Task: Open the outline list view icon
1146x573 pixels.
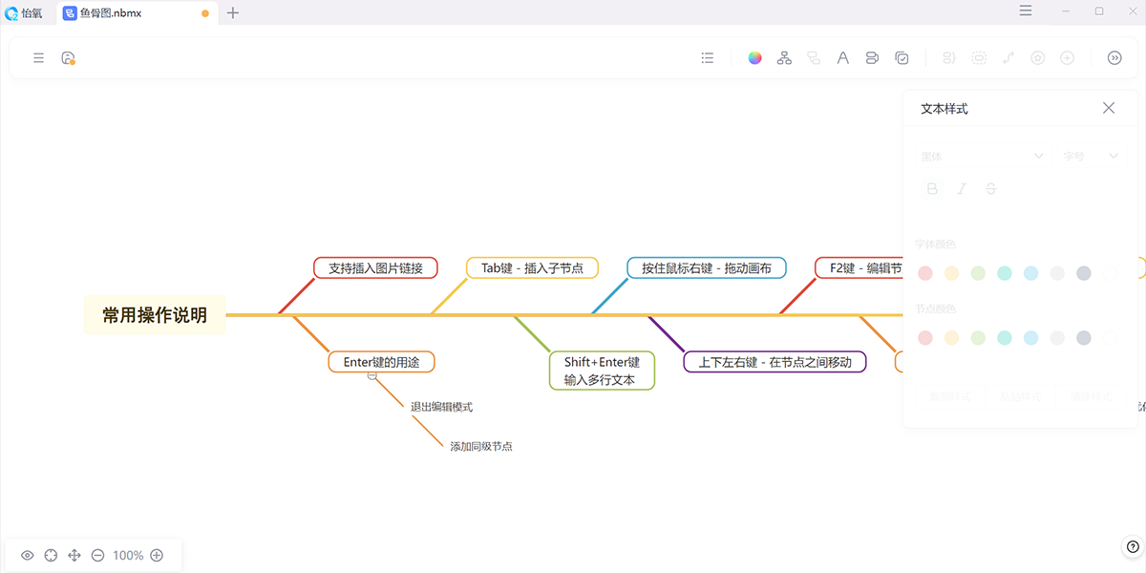Action: click(x=708, y=58)
